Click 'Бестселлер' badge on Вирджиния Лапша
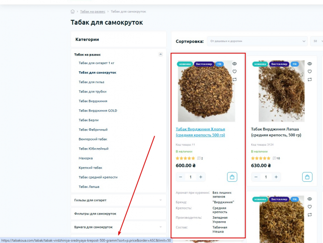 [x=279, y=64]
